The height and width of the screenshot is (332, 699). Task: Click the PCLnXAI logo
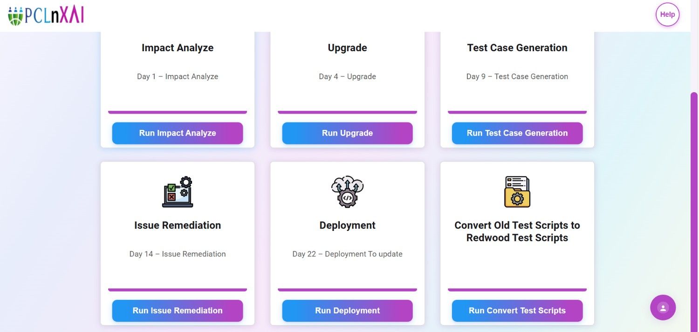tap(46, 16)
